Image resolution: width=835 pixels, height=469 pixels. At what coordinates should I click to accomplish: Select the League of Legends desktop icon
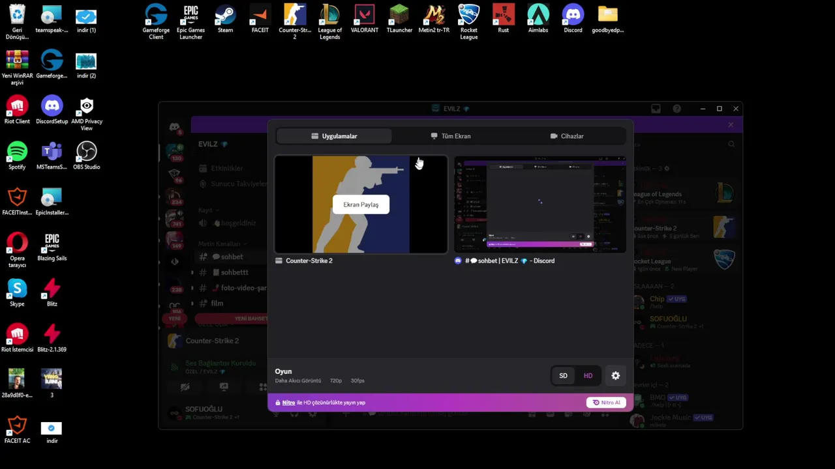(x=329, y=22)
